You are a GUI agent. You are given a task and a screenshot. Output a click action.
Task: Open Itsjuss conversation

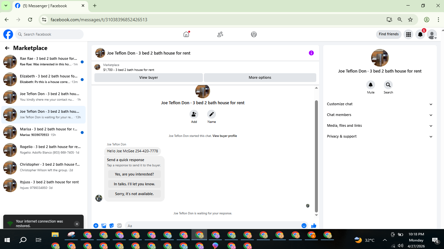[x=44, y=185]
